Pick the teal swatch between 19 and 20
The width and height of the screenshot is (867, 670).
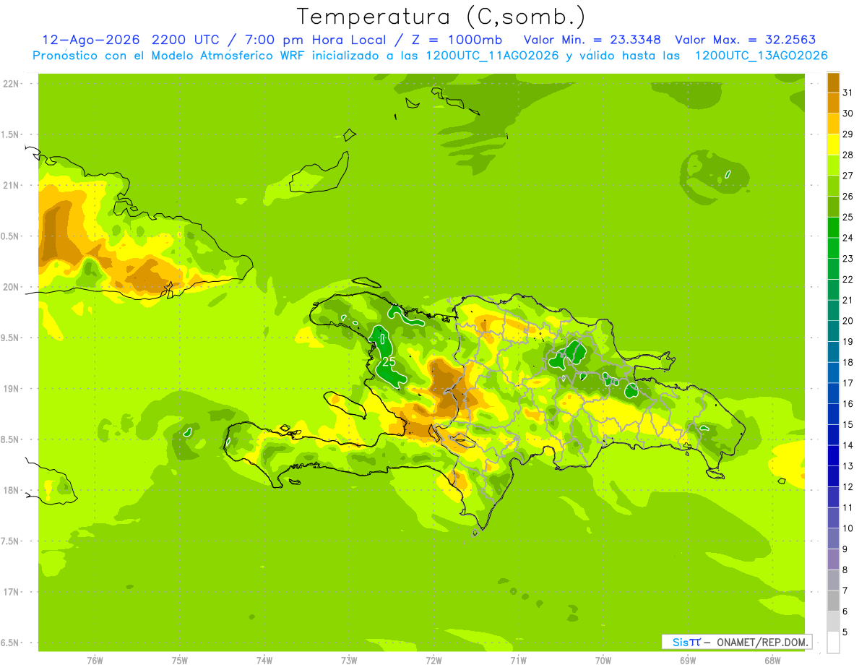pyautogui.click(x=833, y=331)
